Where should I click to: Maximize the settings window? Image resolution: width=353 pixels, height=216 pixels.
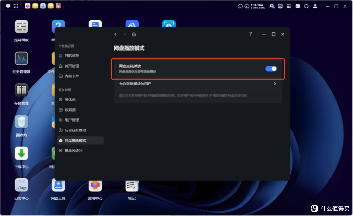click(273, 34)
